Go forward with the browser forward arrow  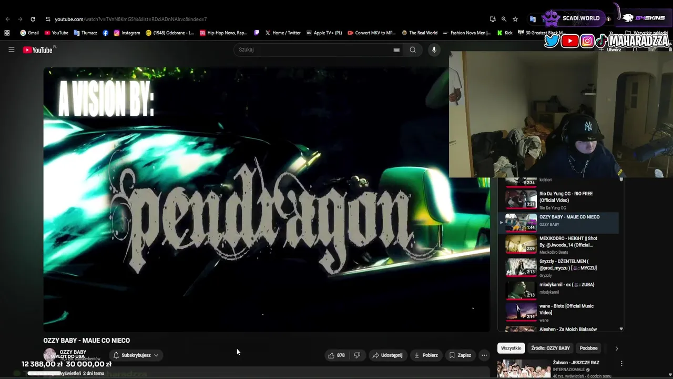click(x=20, y=19)
